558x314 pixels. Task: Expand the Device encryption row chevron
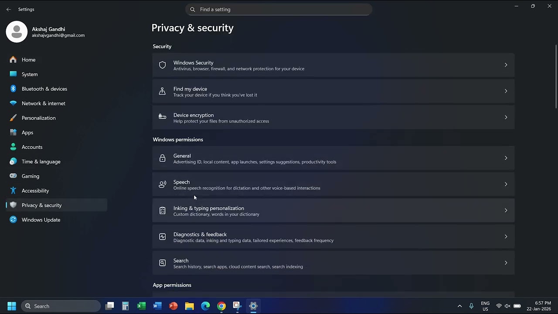tap(506, 117)
